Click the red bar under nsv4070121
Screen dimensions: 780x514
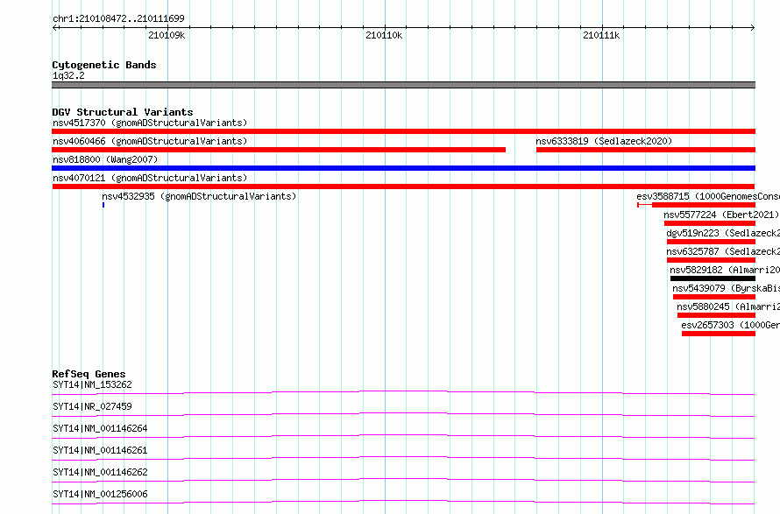403,187
